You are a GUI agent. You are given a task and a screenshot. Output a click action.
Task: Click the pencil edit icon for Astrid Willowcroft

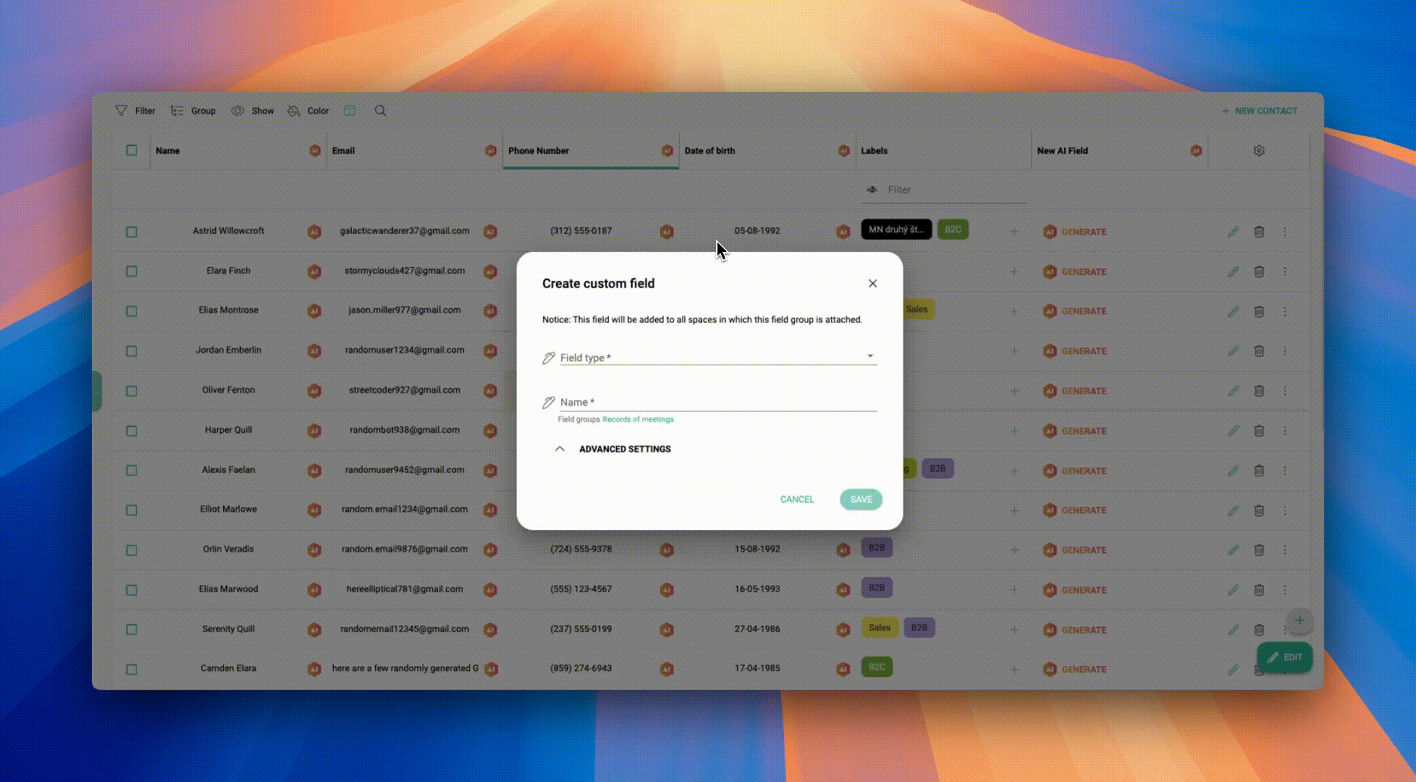(x=1233, y=232)
